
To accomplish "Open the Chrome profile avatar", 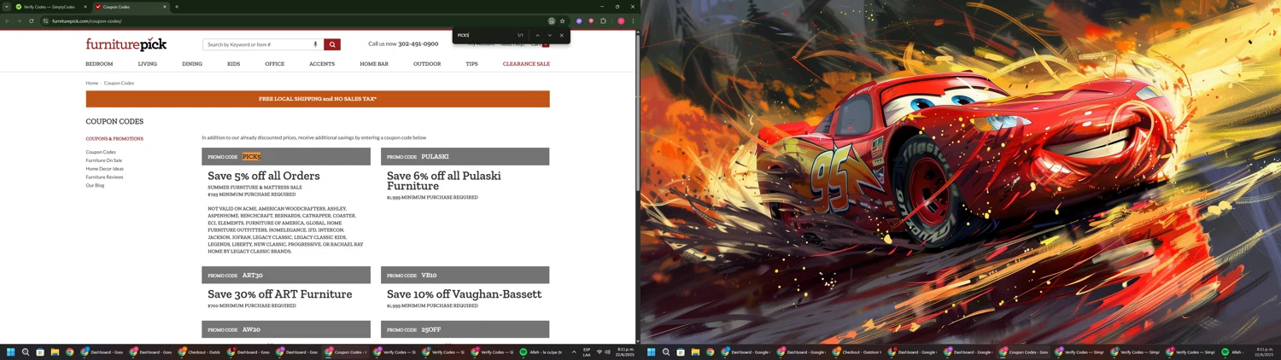I will (621, 20).
